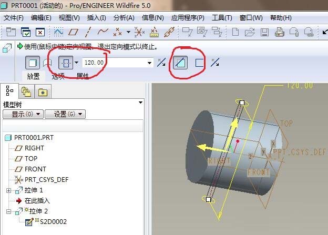This screenshot has width=328, height=235.
Task: Select the Datum Plane tool
Action: pyautogui.click(x=73, y=32)
